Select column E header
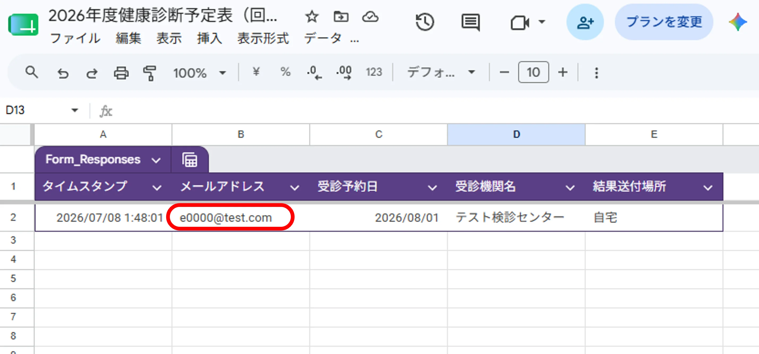 click(654, 134)
